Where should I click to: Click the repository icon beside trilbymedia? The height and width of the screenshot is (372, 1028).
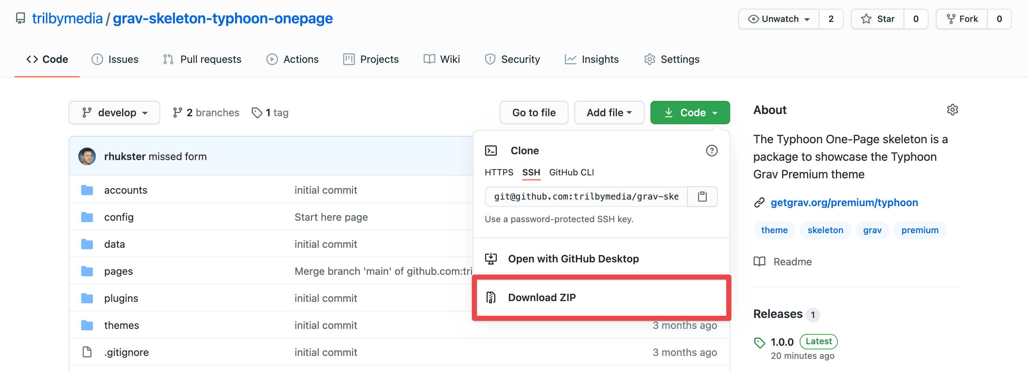(x=20, y=18)
